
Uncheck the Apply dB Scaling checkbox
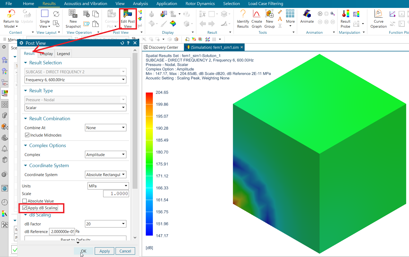click(x=25, y=208)
